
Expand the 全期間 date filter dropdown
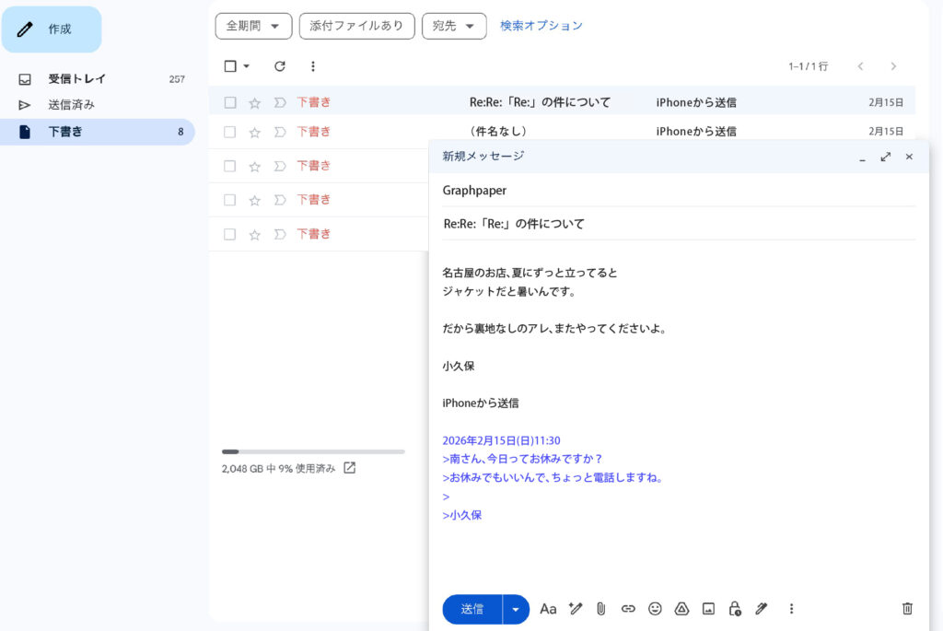click(x=253, y=26)
